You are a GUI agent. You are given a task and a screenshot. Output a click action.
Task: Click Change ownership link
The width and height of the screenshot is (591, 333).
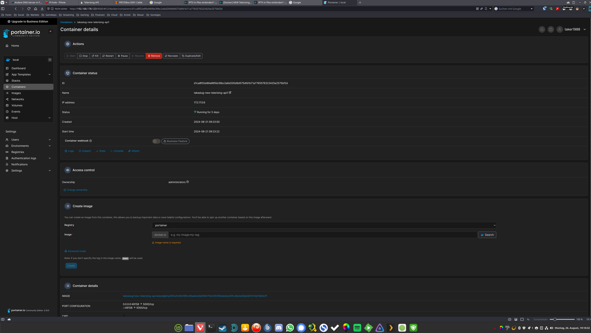75,190
